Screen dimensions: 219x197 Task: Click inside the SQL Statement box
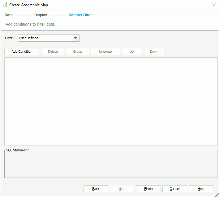(x=111, y=165)
